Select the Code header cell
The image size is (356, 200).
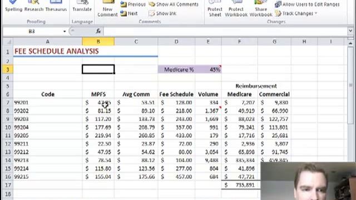[x=47, y=94]
